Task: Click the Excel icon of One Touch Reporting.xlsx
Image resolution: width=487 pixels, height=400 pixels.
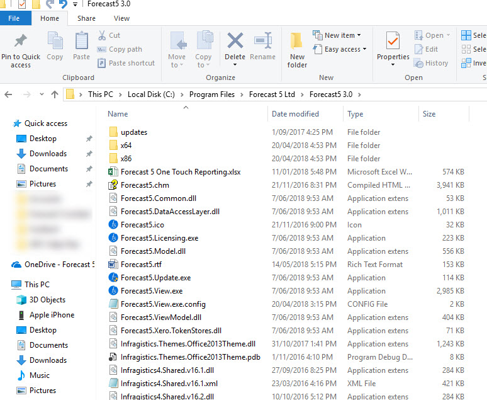Action: tap(113, 171)
